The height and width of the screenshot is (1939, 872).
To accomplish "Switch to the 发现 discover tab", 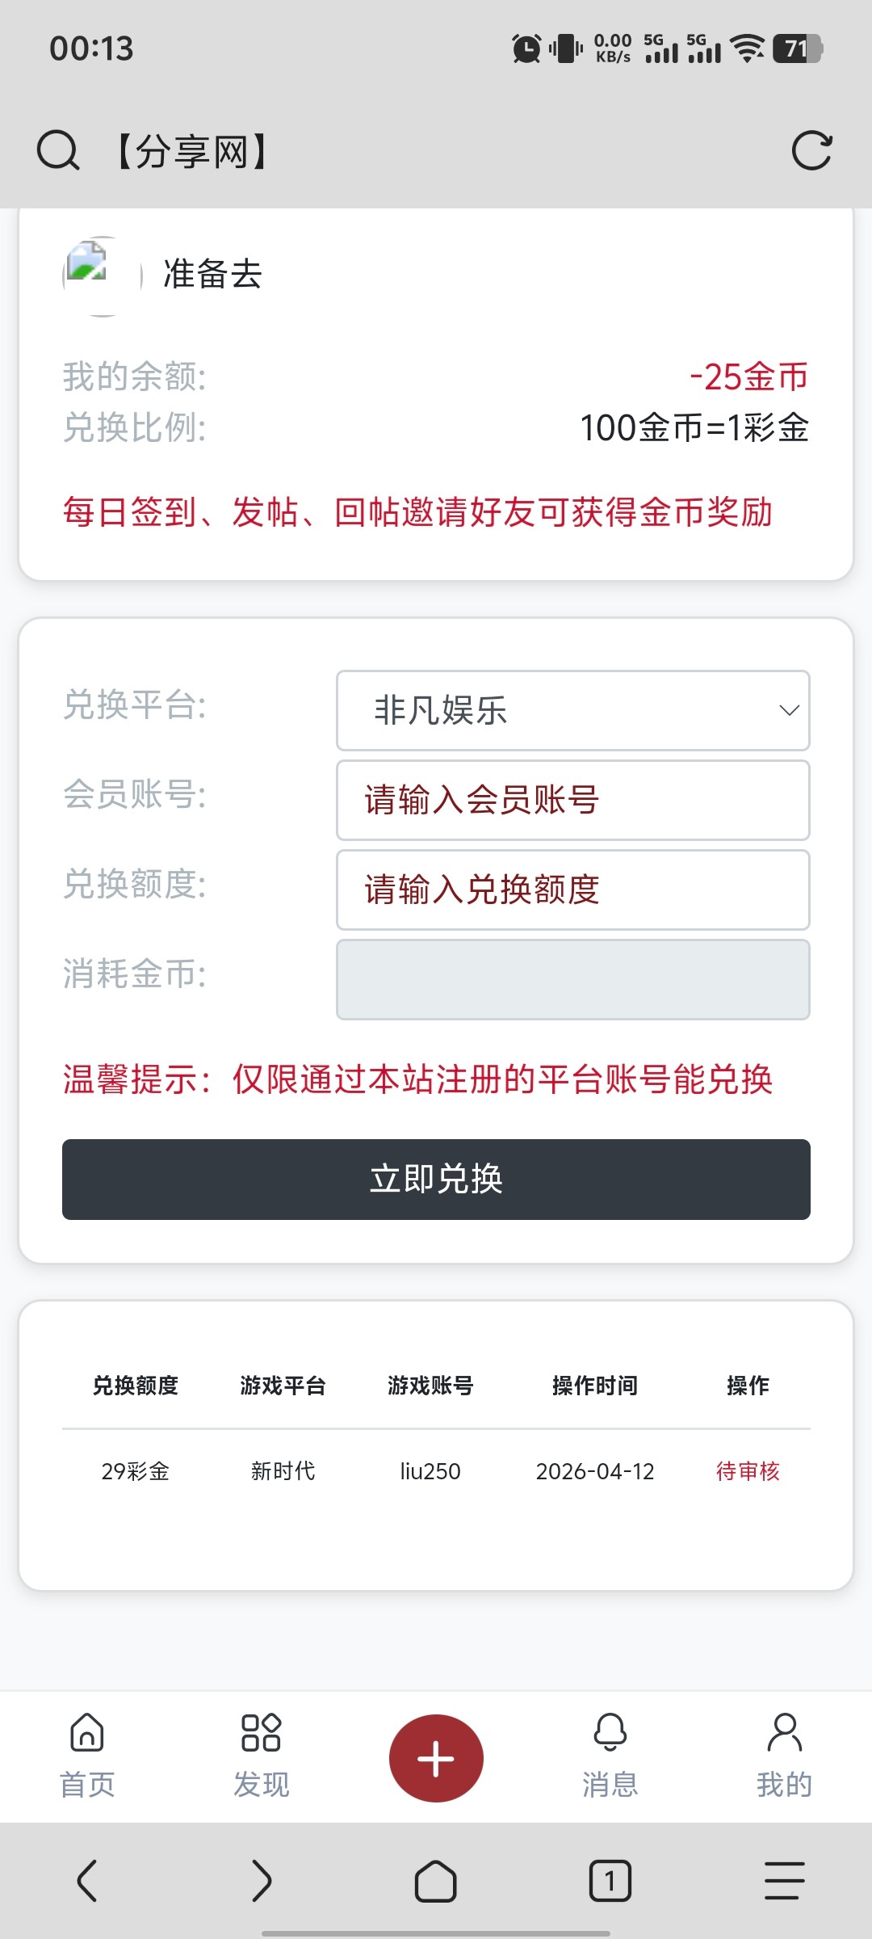I will [261, 1756].
